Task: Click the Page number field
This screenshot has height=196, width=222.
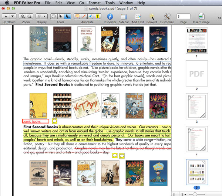Action: 184,16
